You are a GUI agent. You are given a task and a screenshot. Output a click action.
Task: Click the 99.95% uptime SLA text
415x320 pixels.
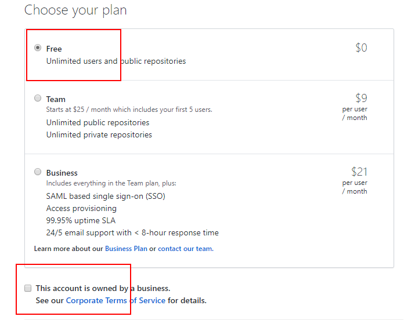click(x=81, y=220)
